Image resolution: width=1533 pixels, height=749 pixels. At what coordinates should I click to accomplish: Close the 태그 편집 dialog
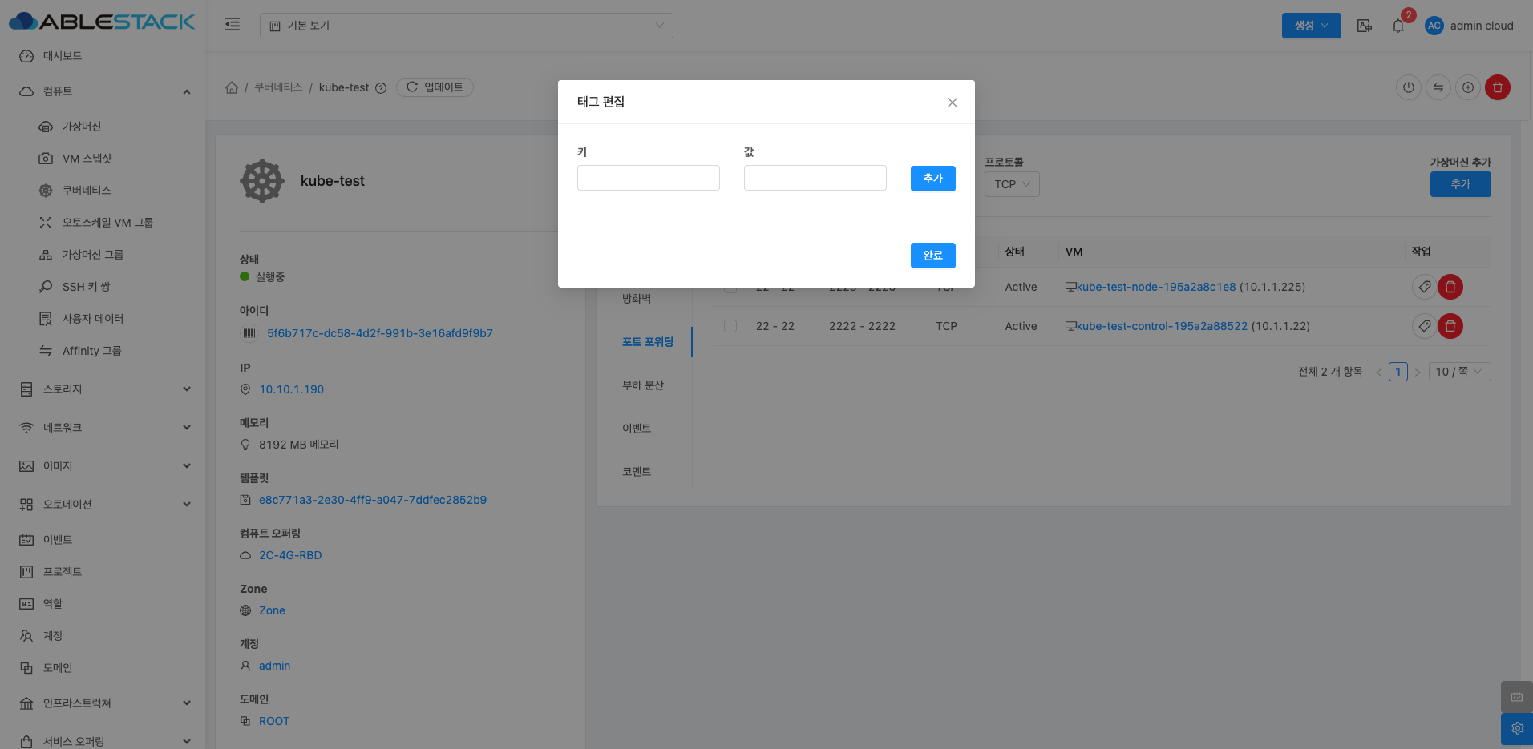pyautogui.click(x=953, y=103)
